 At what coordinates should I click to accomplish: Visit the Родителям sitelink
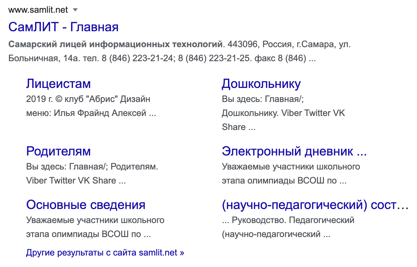tap(58, 151)
